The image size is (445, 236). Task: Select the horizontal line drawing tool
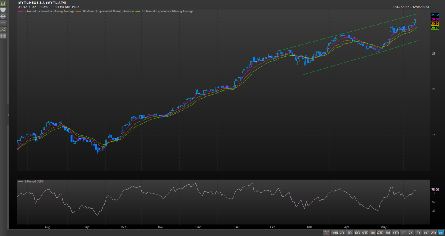(3, 23)
